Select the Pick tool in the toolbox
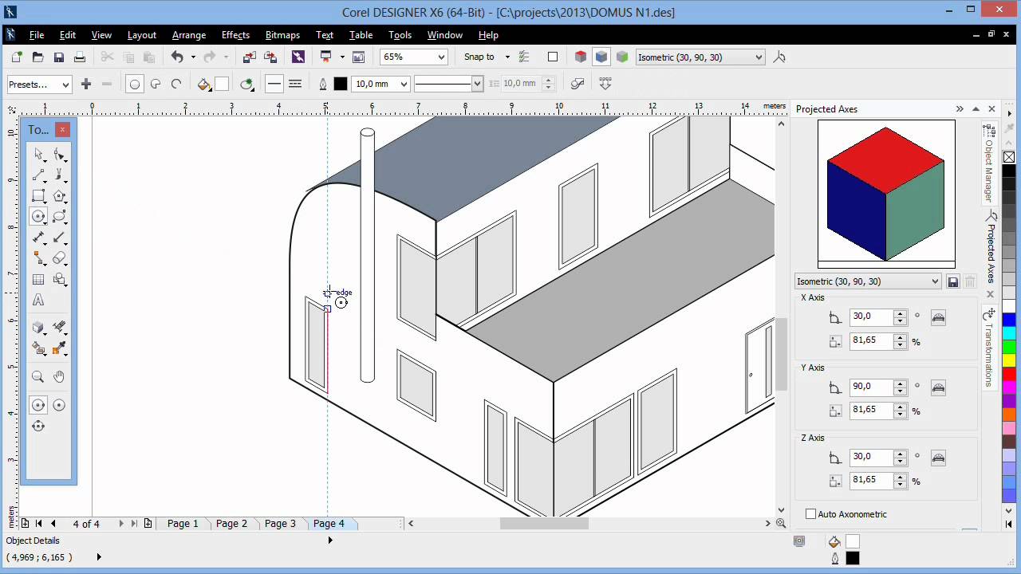 click(x=37, y=155)
